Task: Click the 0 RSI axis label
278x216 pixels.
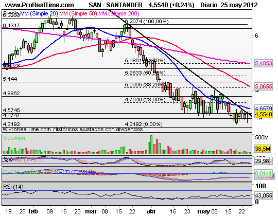Action: [x=257, y=202]
